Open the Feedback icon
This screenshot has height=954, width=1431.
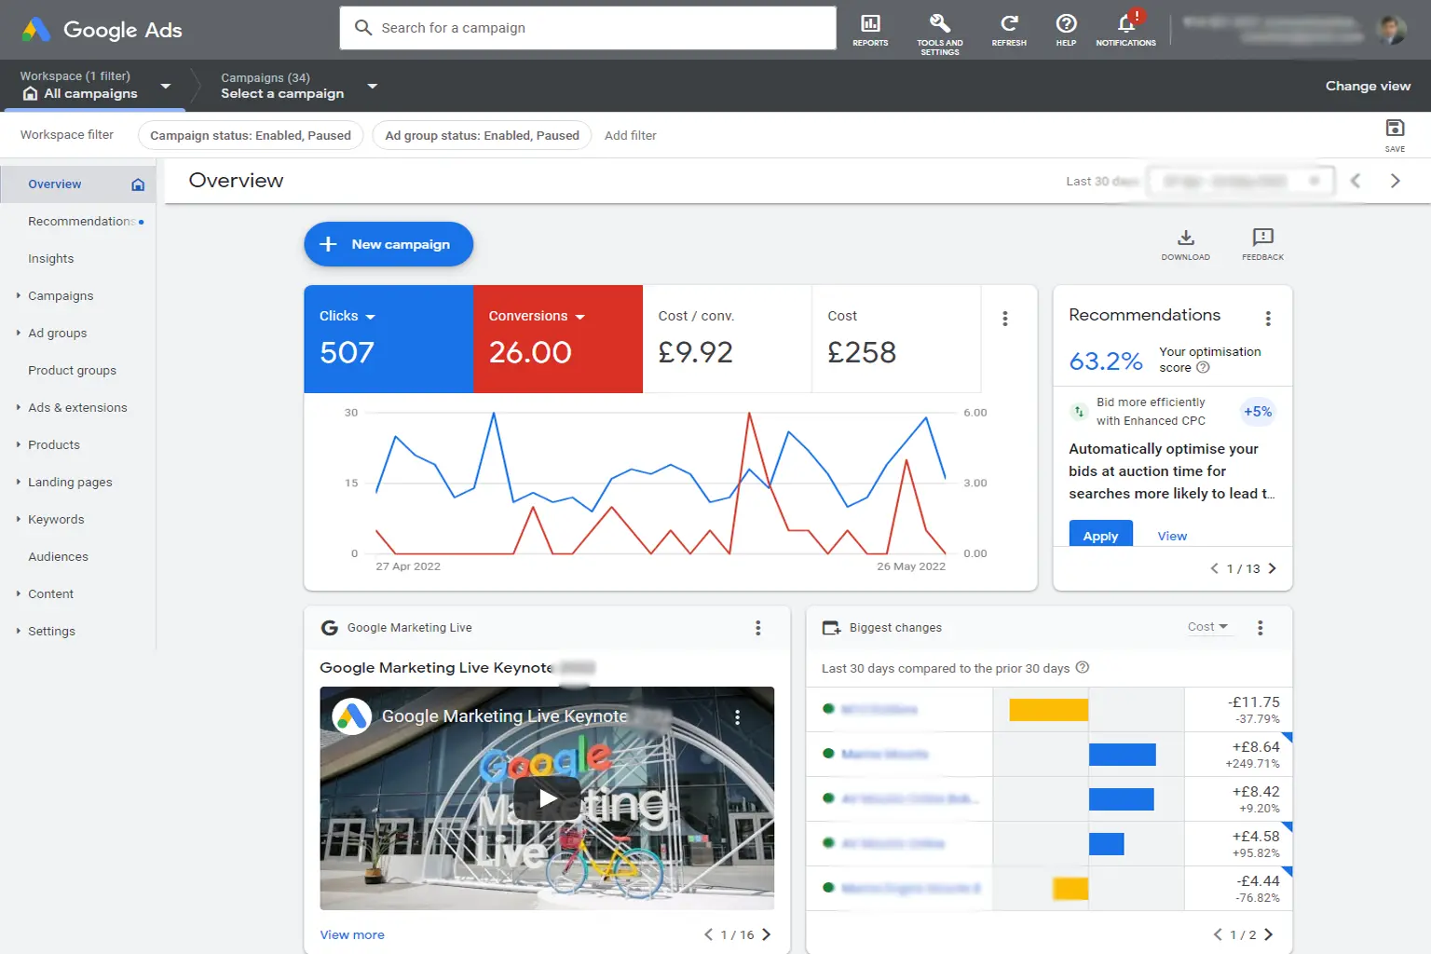pyautogui.click(x=1262, y=244)
